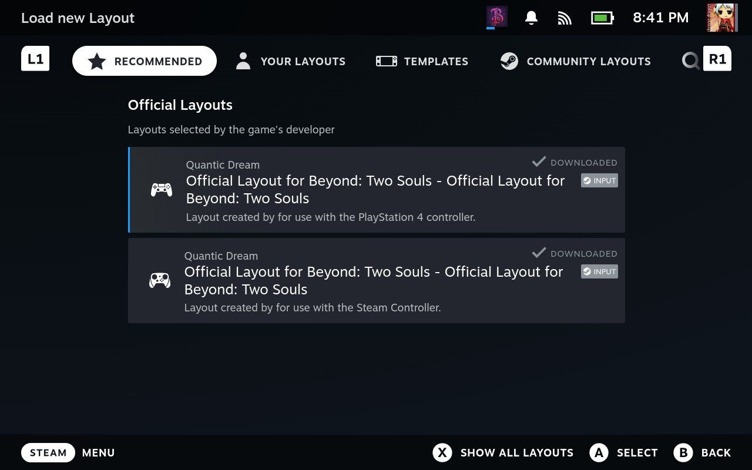Switch to the Recommended tab
The image size is (752, 470).
tap(145, 61)
